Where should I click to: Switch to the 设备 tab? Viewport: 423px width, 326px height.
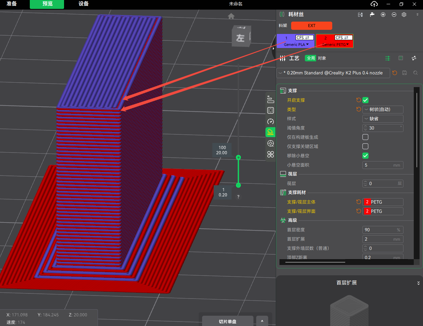click(84, 4)
